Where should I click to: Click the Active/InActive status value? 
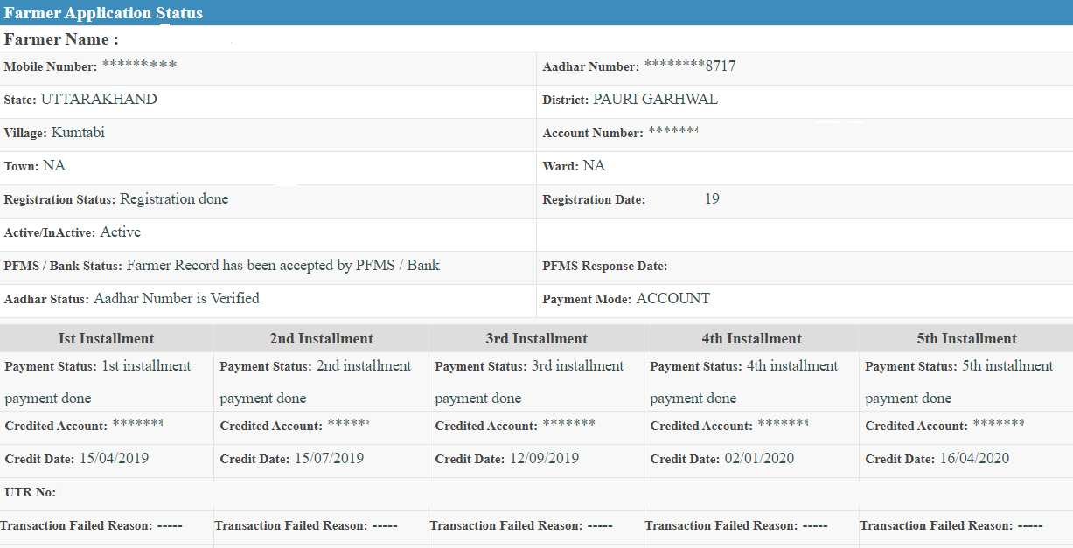tap(120, 232)
